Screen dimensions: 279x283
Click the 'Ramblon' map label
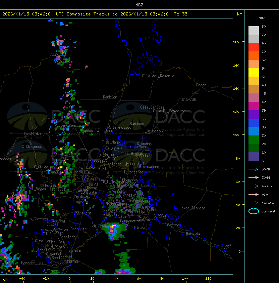click(110, 97)
